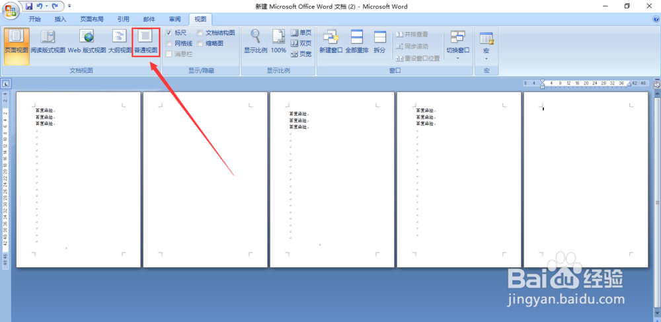The image size is (661, 322).
Task: Select 页宽 page width view
Action: [x=301, y=54]
